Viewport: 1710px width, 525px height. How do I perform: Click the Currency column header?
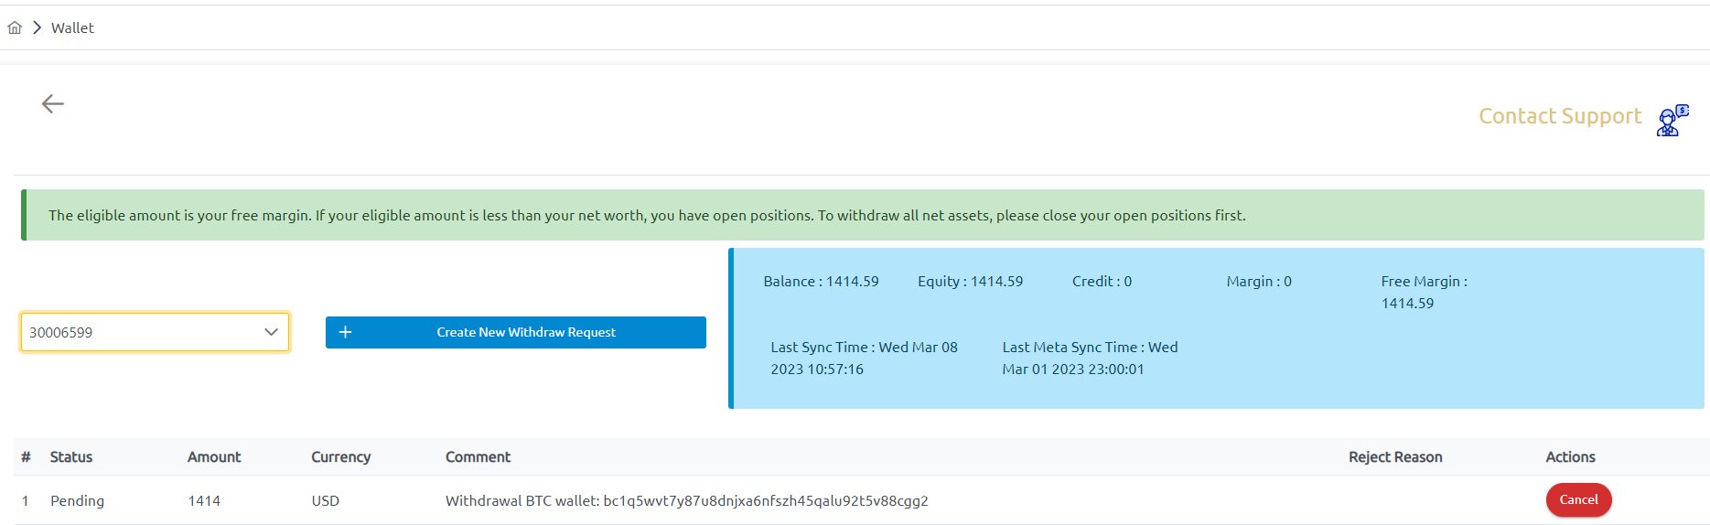pyautogui.click(x=340, y=456)
